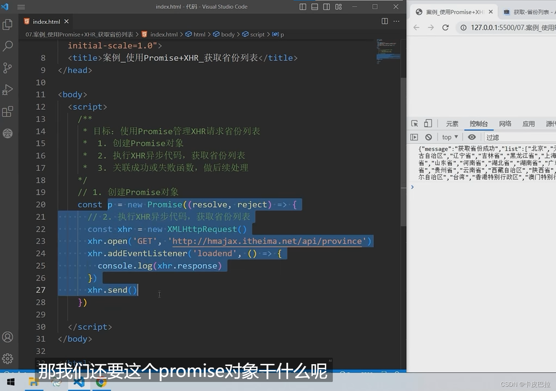Open the Run and Debug view
The width and height of the screenshot is (556, 391).
click(x=8, y=89)
